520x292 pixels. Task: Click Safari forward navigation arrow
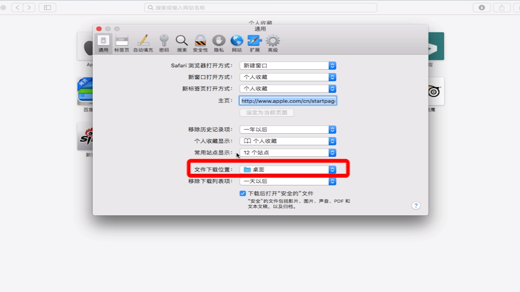[x=29, y=7]
